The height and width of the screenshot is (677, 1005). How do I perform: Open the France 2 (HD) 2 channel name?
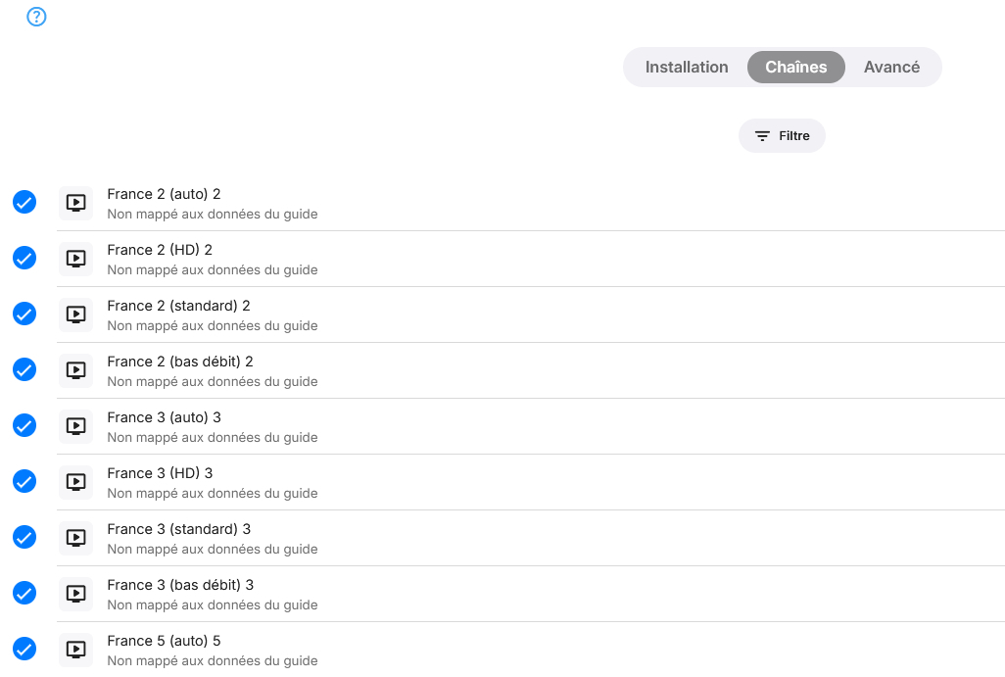160,250
